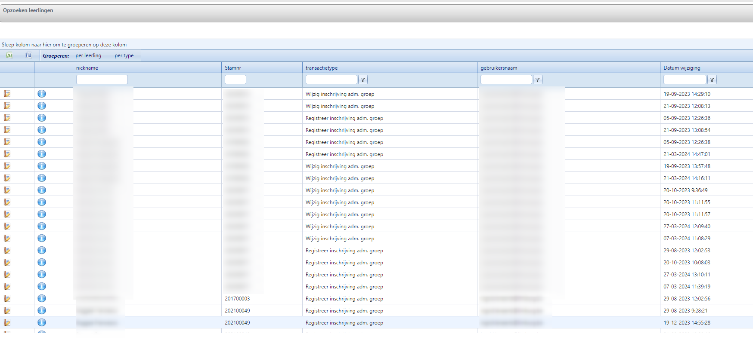Image resolution: width=753 pixels, height=340 pixels.
Task: Open edit icon in 07-03-2024 11:08:29 row
Action: pyautogui.click(x=7, y=238)
